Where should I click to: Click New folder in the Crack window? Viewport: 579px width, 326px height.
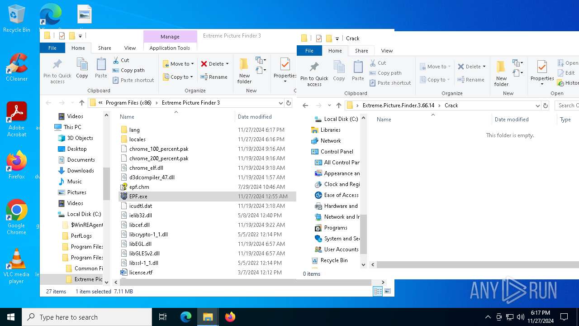501,74
